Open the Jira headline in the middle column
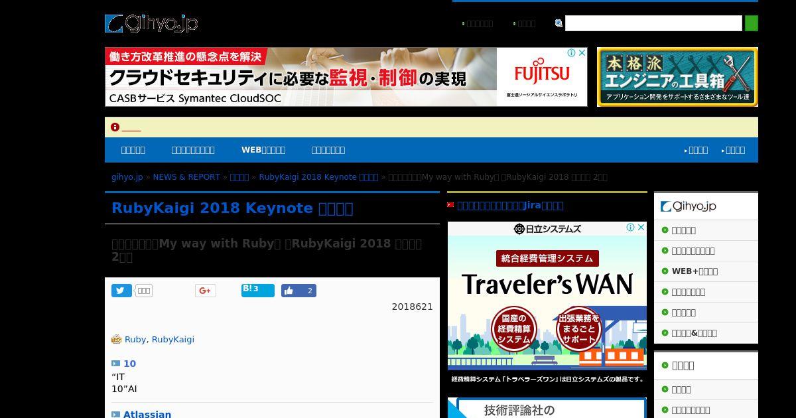796x418 pixels. click(510, 206)
